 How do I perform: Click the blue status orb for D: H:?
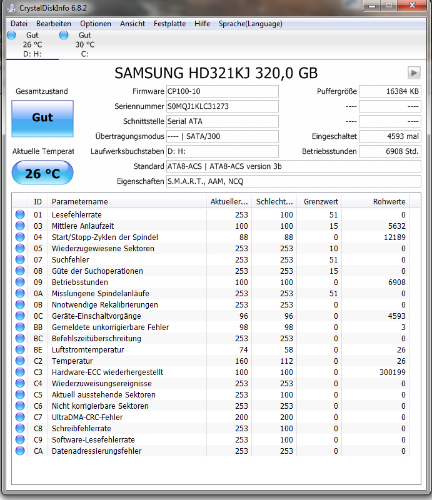coord(11,35)
